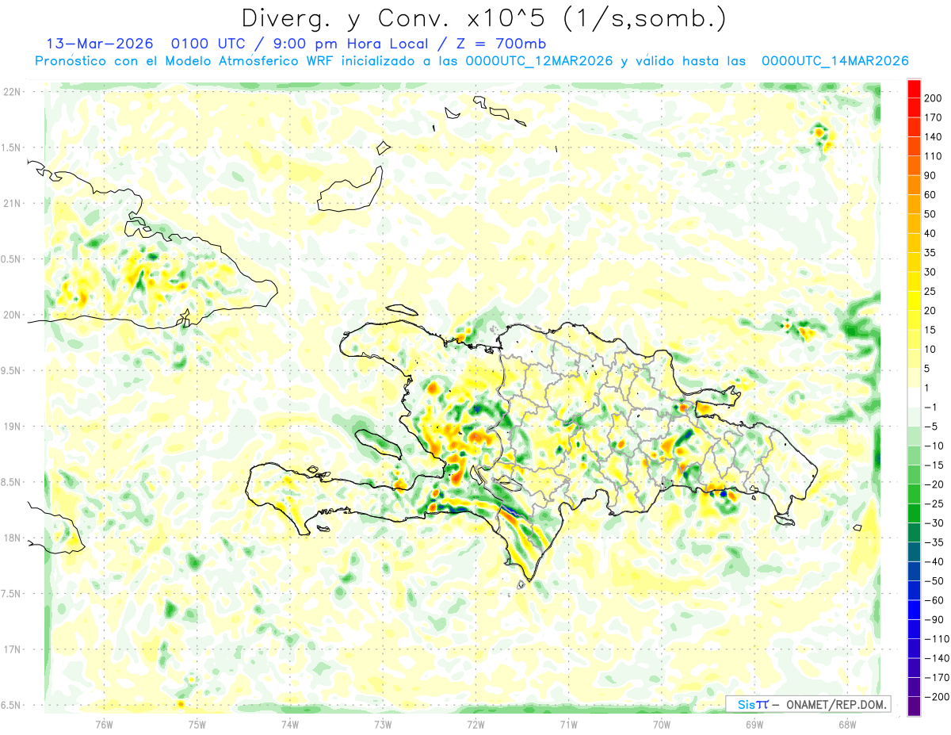Screen dimensions: 951x735
Task: Click the '20N' latitude label
Action: [x=13, y=315]
